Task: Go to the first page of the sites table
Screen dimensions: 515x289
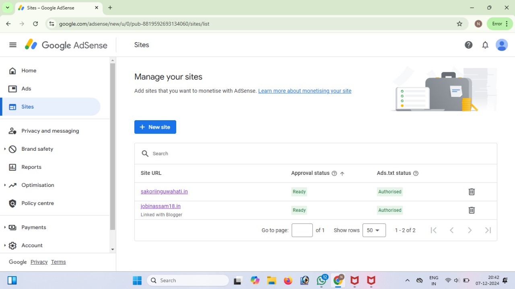Action: coord(433,230)
